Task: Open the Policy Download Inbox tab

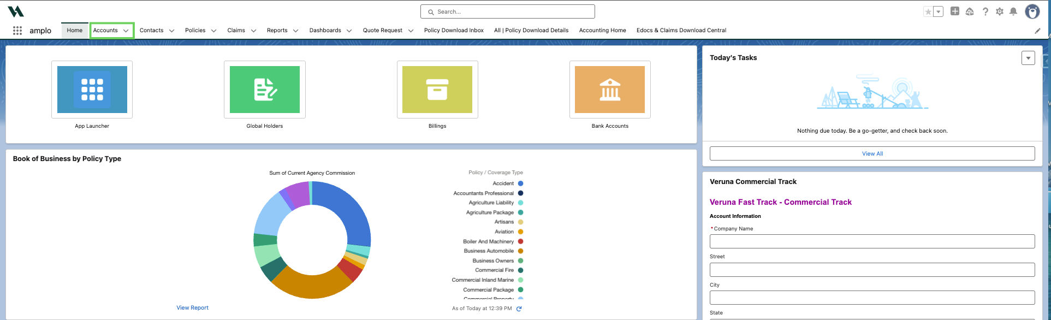Action: coord(454,31)
